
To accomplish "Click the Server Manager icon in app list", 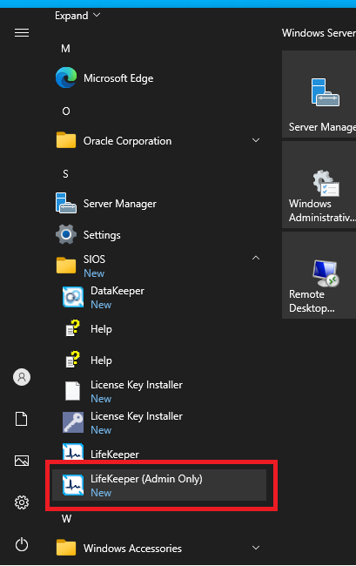I will (66, 203).
